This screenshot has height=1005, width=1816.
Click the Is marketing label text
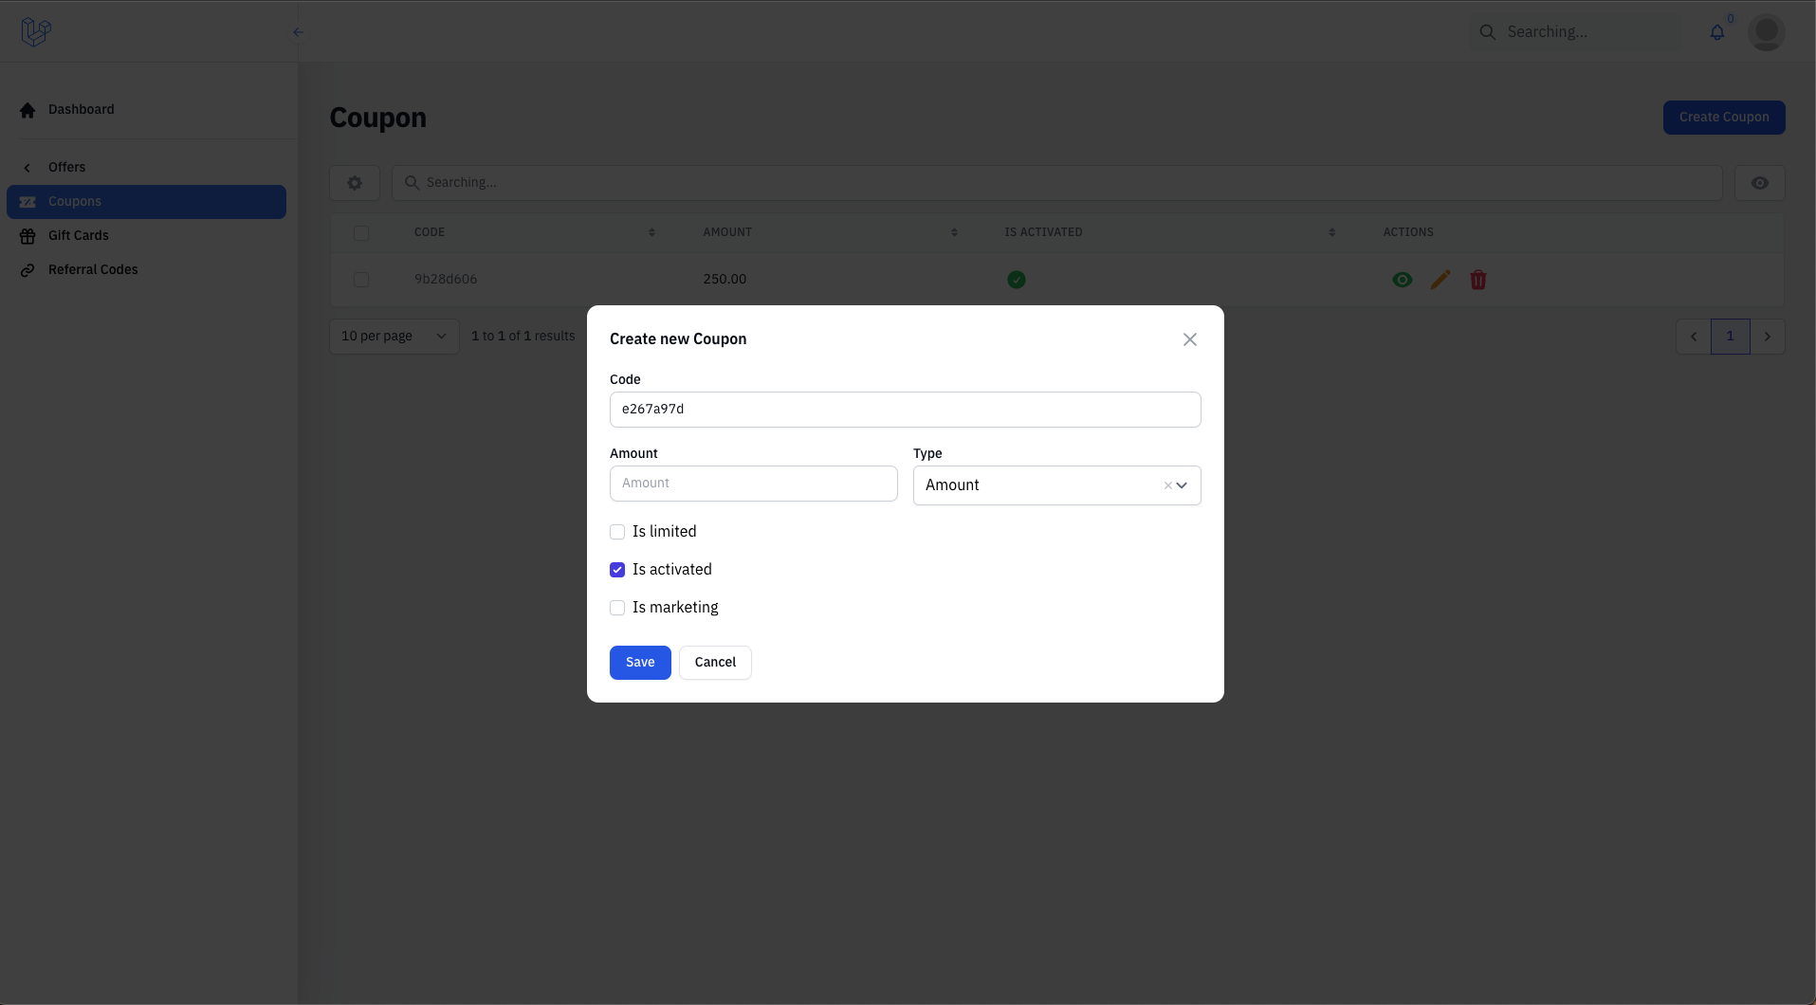coord(675,608)
